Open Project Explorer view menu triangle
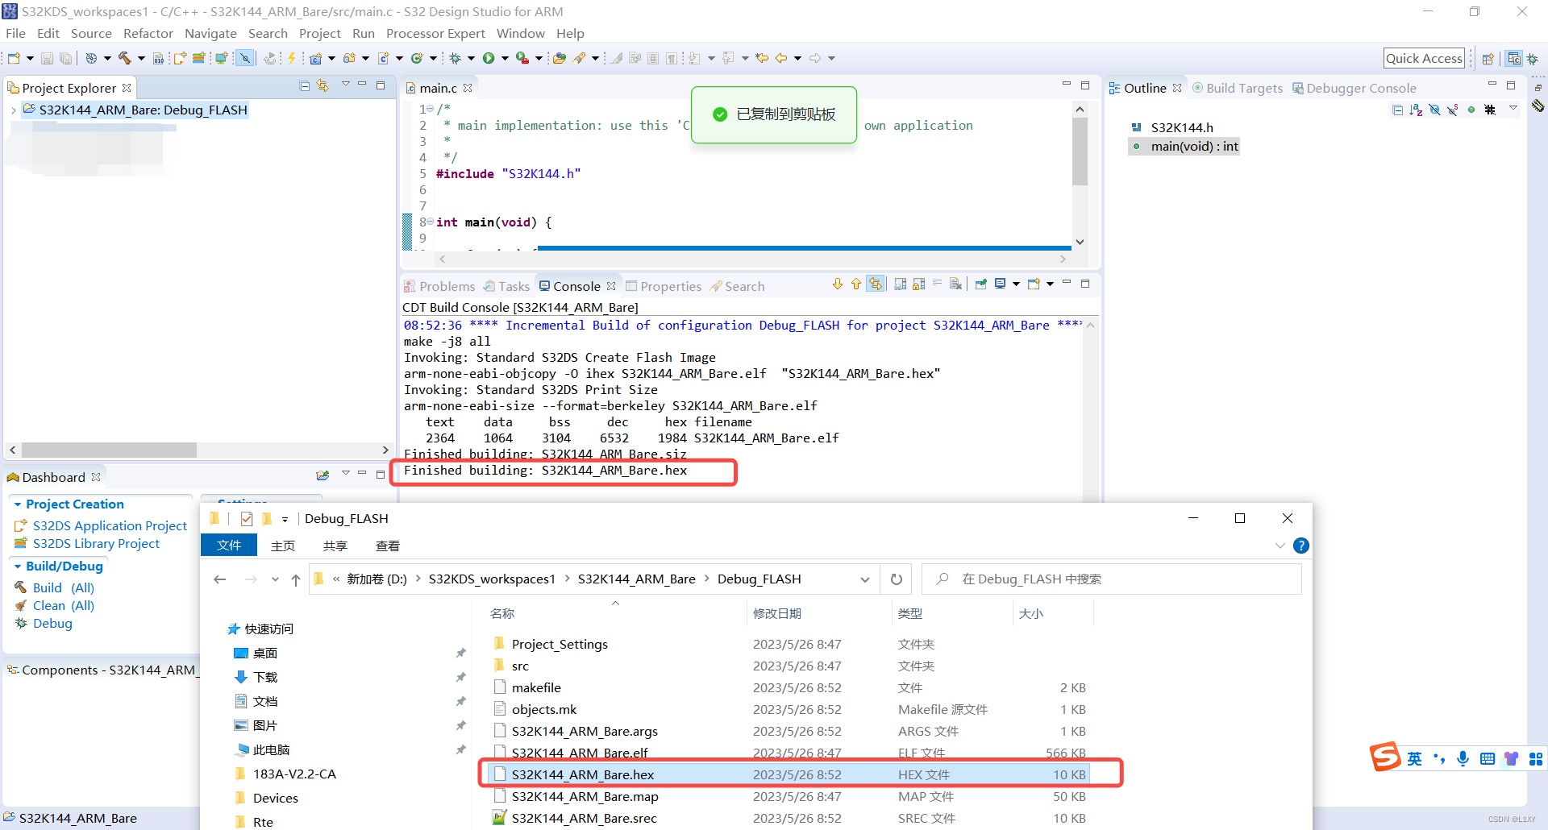Viewport: 1548px width, 830px height. tap(345, 85)
